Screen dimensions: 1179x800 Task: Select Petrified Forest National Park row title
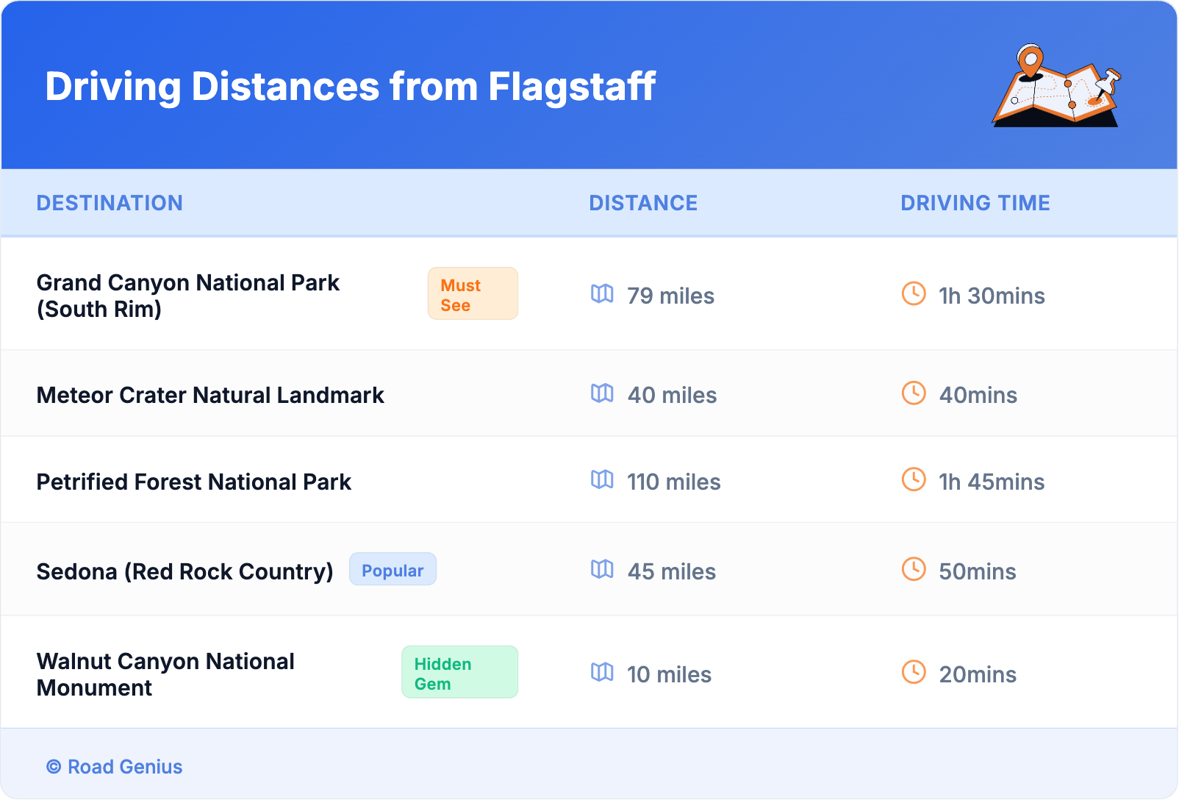tap(194, 482)
